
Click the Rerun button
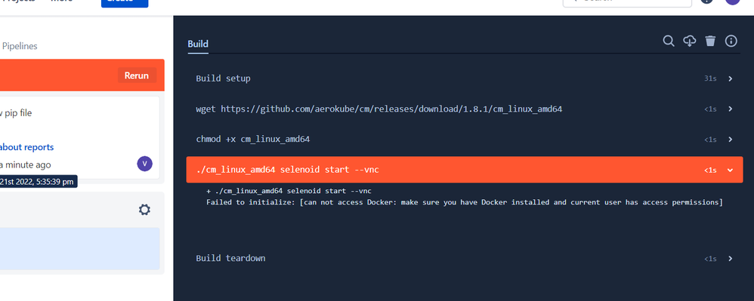(x=137, y=75)
